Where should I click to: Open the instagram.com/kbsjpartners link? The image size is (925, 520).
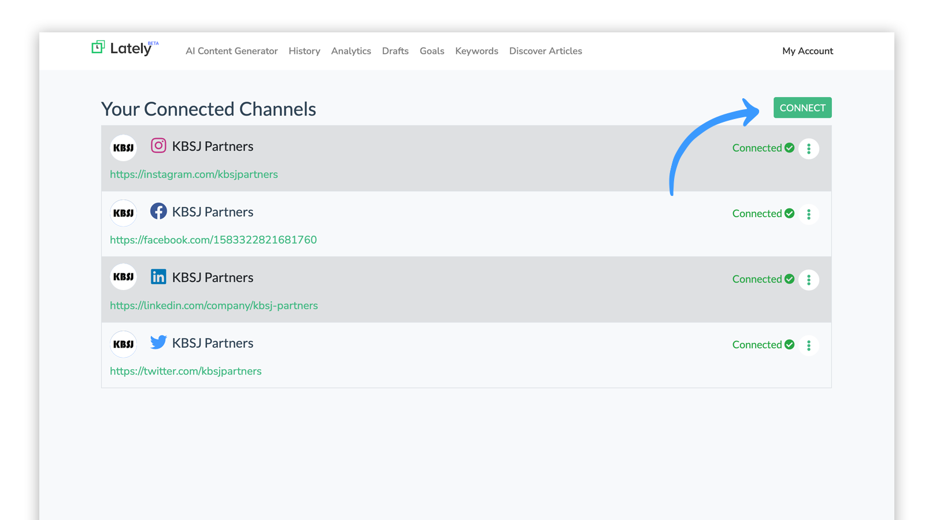[x=194, y=174]
